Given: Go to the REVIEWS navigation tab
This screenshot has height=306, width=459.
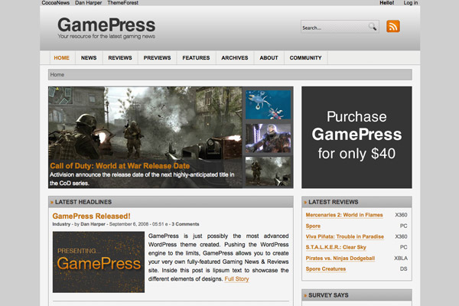Looking at the screenshot, I should [x=120, y=58].
